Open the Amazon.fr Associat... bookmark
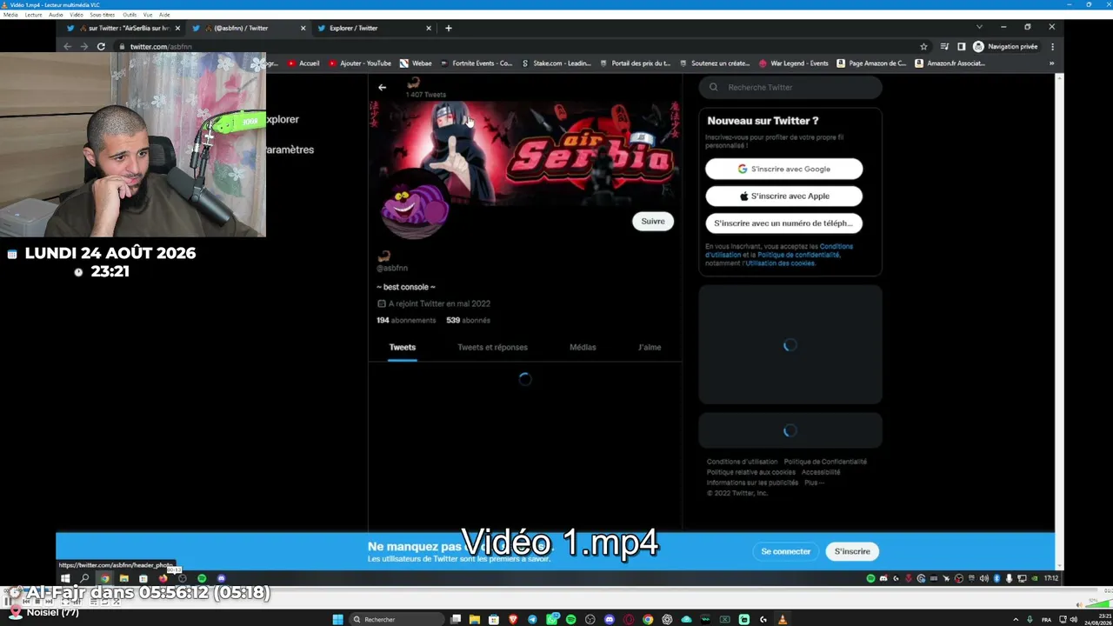This screenshot has width=1113, height=626. click(x=950, y=63)
